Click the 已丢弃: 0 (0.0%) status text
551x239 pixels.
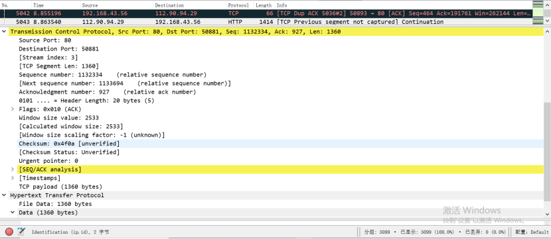pyautogui.click(x=485, y=232)
